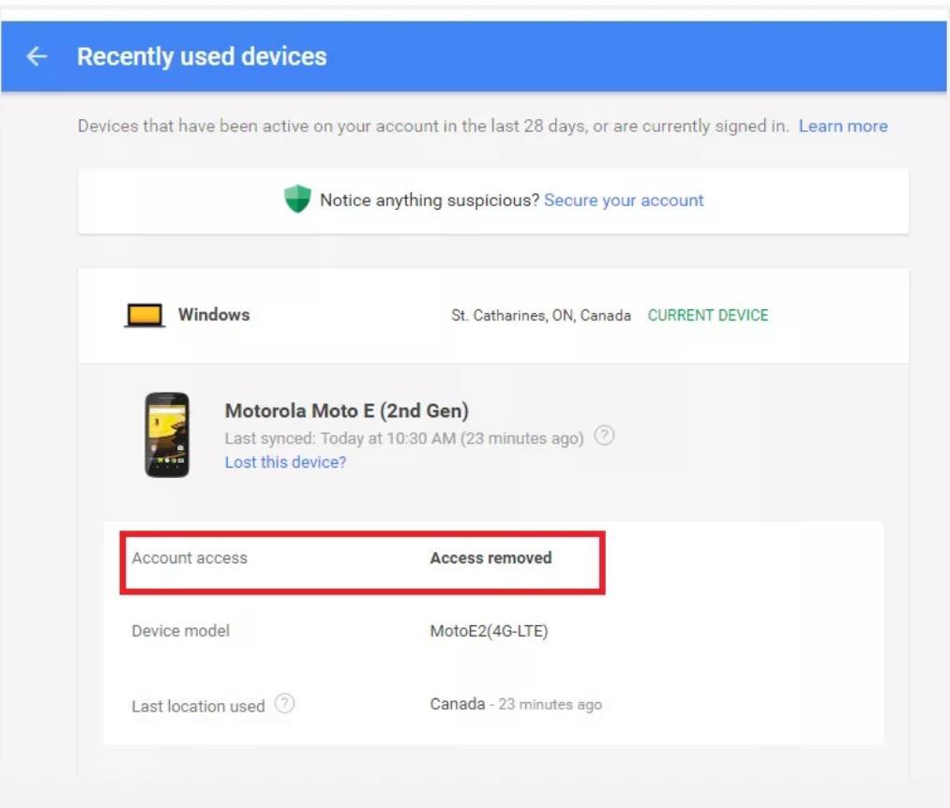Collapse the Motorola Moto E (2nd Gen) heading
This screenshot has width=950, height=808.
pos(346,411)
